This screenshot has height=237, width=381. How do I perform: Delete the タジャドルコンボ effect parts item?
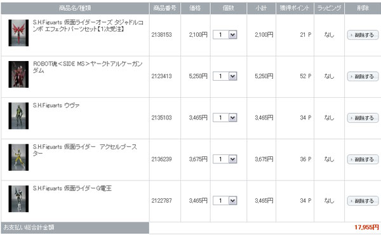[363, 35]
